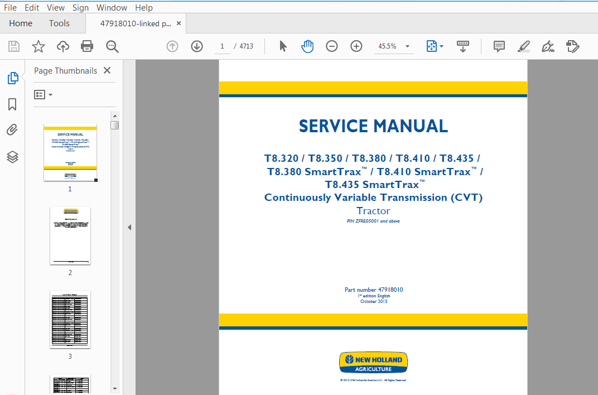Image resolution: width=598 pixels, height=395 pixels.
Task: Click the Continuously Variable Transmission (CVT) line
Action: 373,197
